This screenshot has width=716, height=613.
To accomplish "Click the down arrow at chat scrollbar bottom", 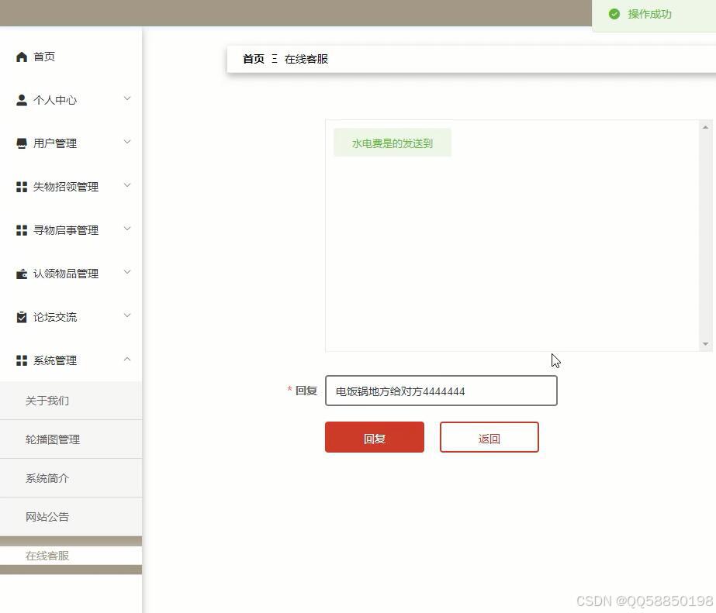I will click(x=706, y=343).
